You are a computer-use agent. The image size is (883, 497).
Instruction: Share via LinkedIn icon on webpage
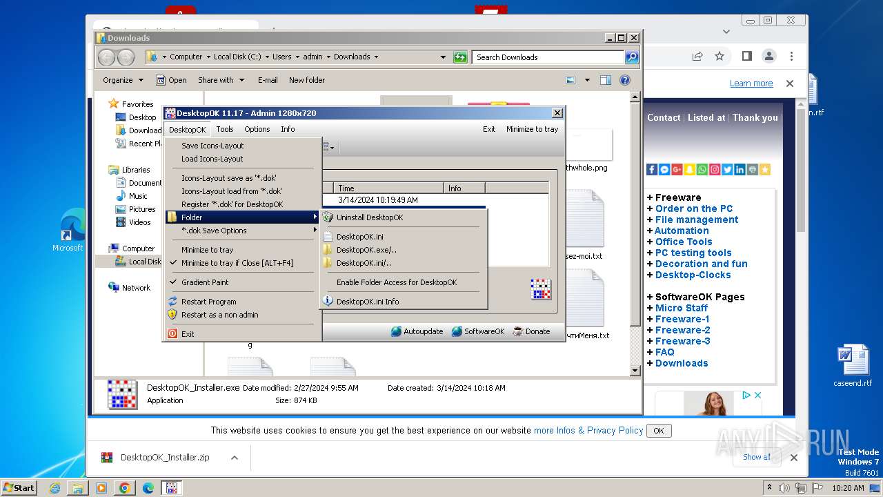point(740,169)
